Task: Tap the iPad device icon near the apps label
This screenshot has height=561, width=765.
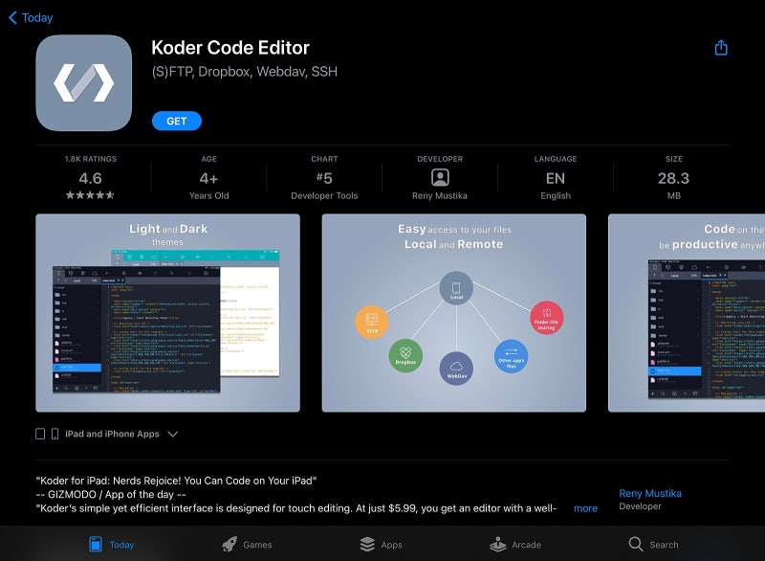Action: [37, 433]
